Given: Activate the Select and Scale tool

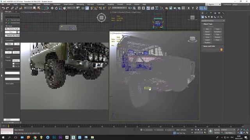Looking at the screenshot, I should tap(61, 8).
